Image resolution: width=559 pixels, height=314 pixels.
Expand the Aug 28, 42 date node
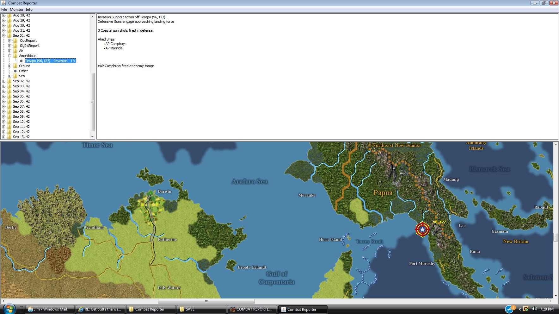pos(4,15)
